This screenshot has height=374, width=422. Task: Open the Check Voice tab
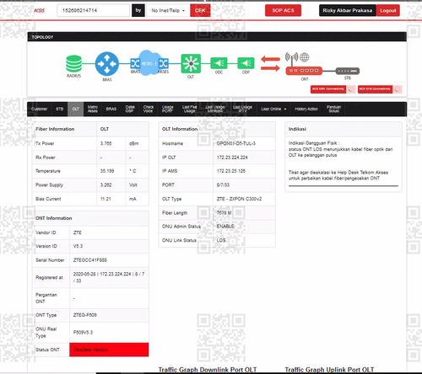tap(149, 109)
